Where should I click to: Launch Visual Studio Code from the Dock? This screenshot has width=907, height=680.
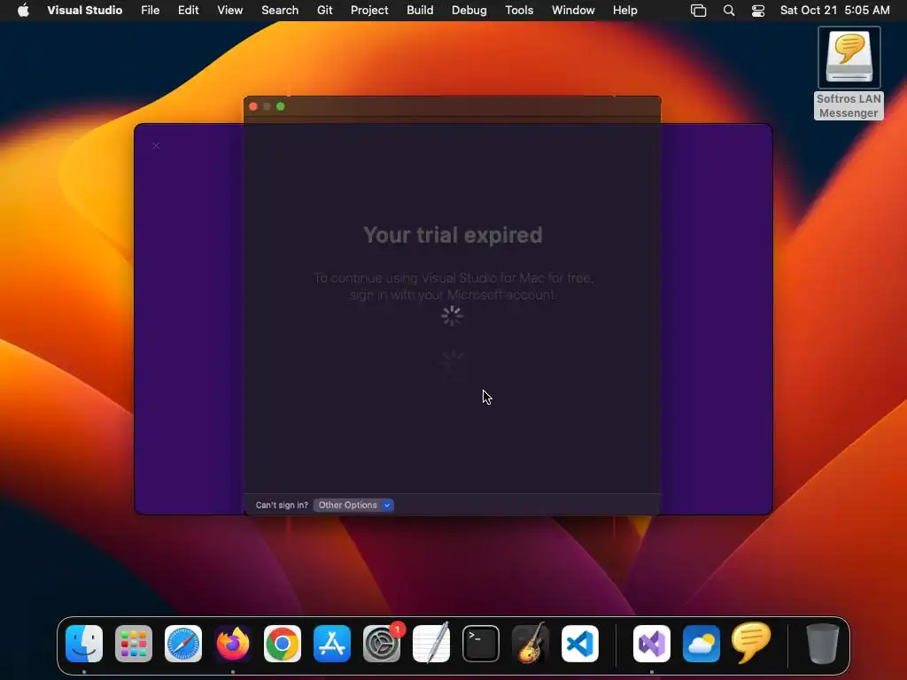(x=580, y=644)
